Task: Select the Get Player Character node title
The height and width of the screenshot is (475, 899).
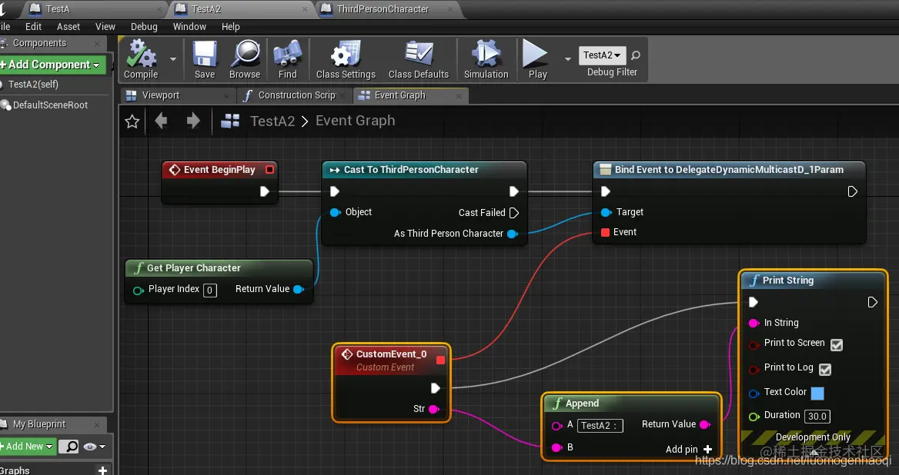Action: [193, 267]
